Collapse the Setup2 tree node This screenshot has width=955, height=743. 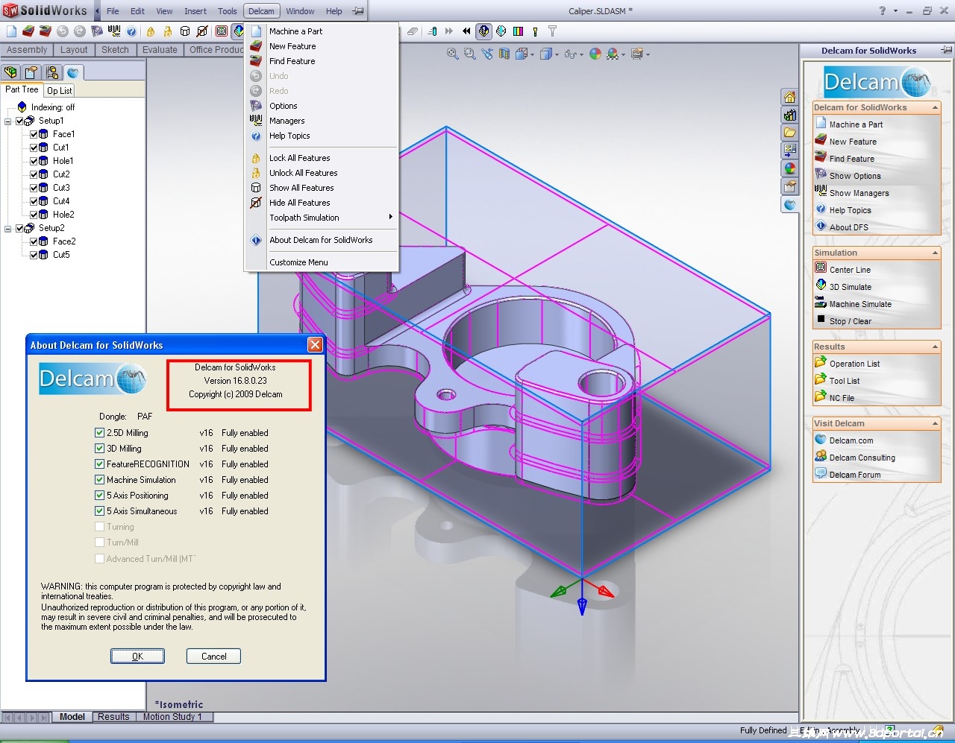click(7, 228)
